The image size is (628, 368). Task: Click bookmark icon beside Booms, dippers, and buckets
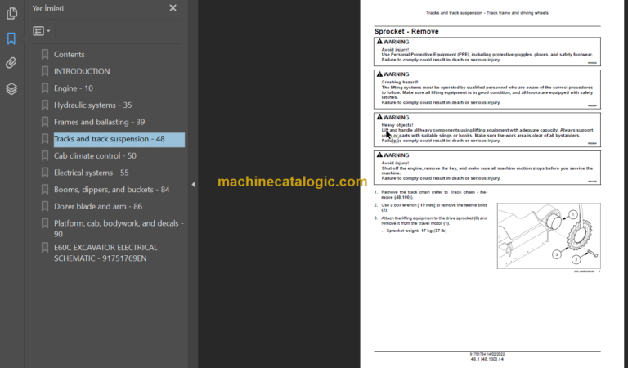click(45, 190)
